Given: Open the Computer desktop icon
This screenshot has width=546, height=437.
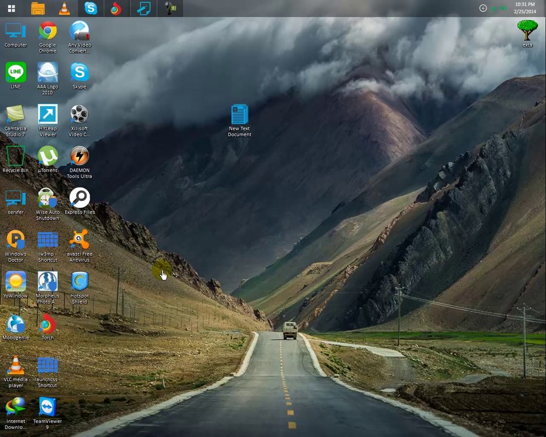Looking at the screenshot, I should (16, 35).
